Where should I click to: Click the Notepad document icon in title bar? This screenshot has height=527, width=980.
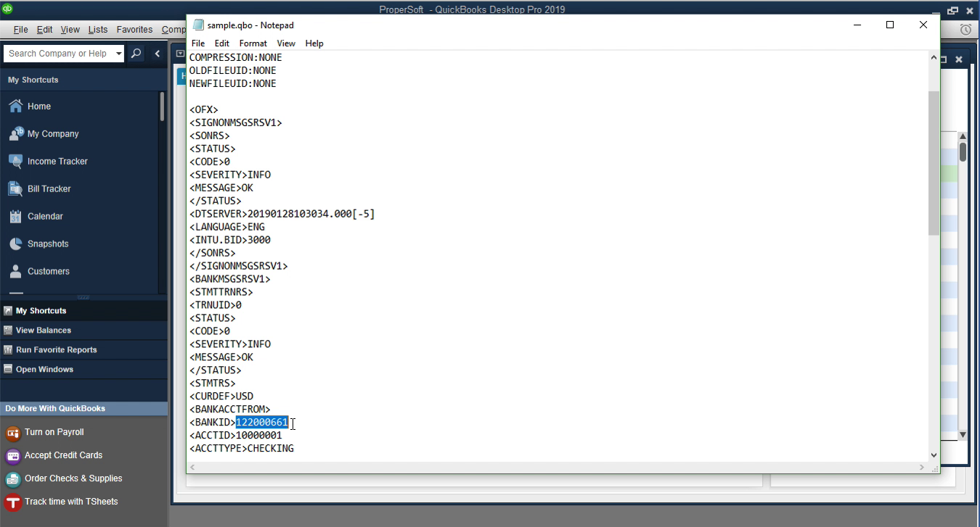pyautogui.click(x=198, y=25)
